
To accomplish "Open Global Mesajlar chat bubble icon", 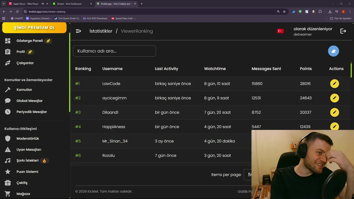I will (8, 101).
